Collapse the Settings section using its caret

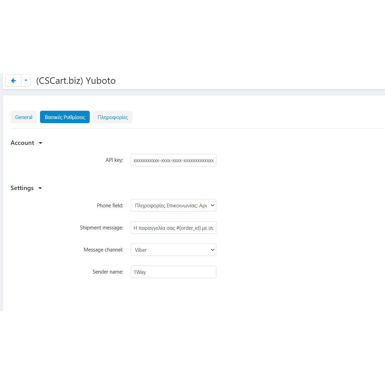(x=40, y=188)
